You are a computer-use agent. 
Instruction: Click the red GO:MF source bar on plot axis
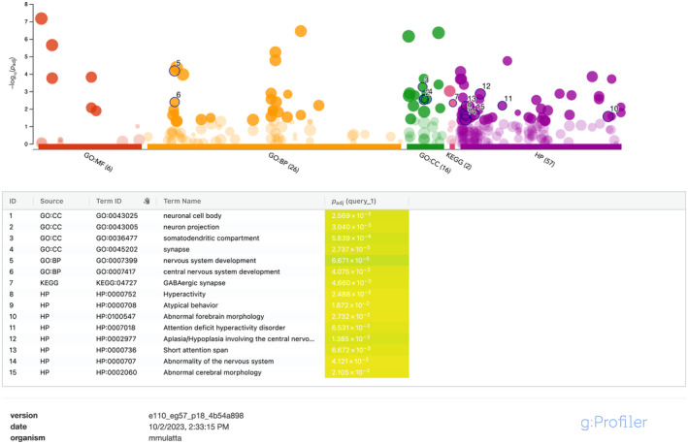coord(90,146)
